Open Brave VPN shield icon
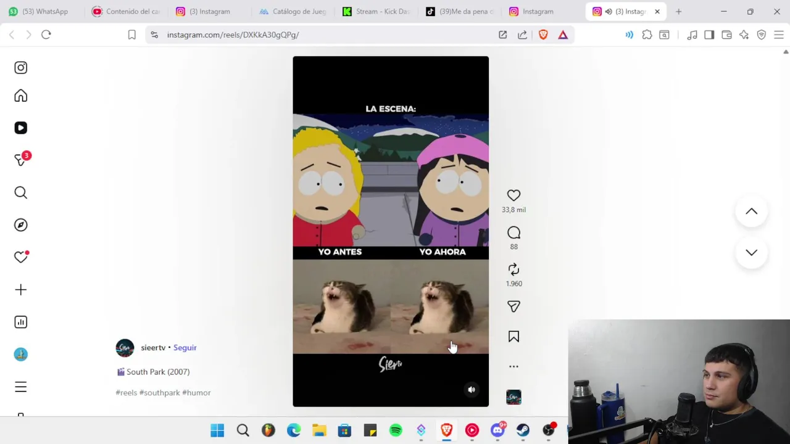 (x=761, y=35)
